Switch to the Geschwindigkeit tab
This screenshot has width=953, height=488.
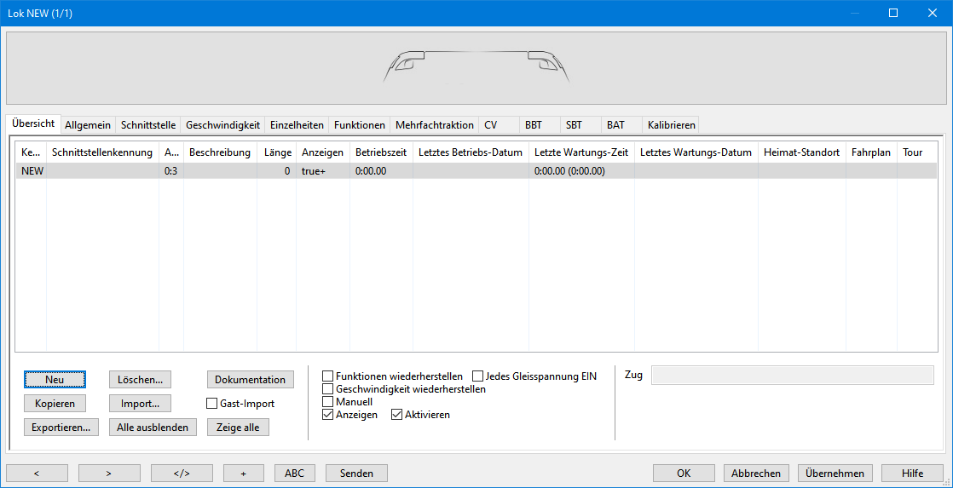point(222,125)
